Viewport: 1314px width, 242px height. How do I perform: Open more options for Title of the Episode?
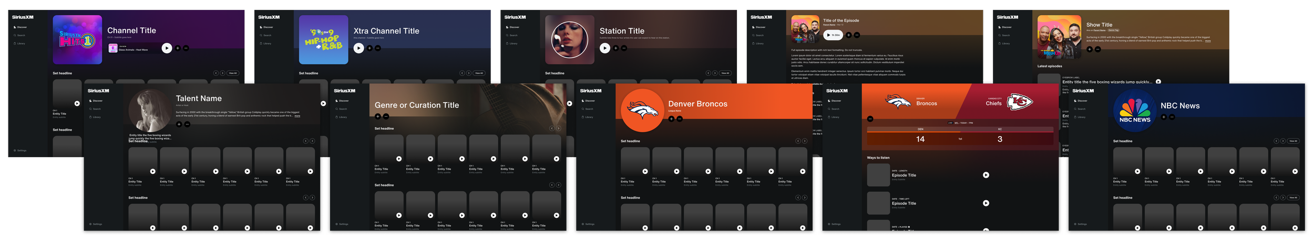857,35
